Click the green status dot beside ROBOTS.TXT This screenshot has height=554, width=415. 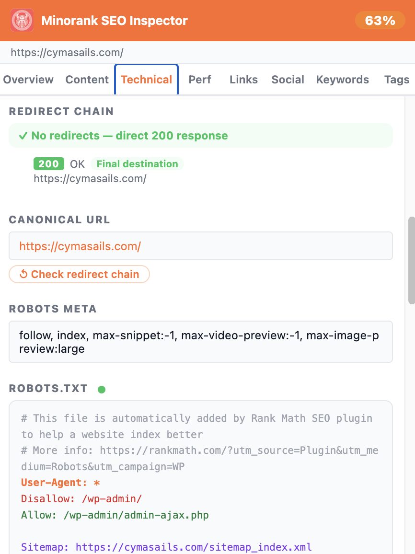point(102,389)
